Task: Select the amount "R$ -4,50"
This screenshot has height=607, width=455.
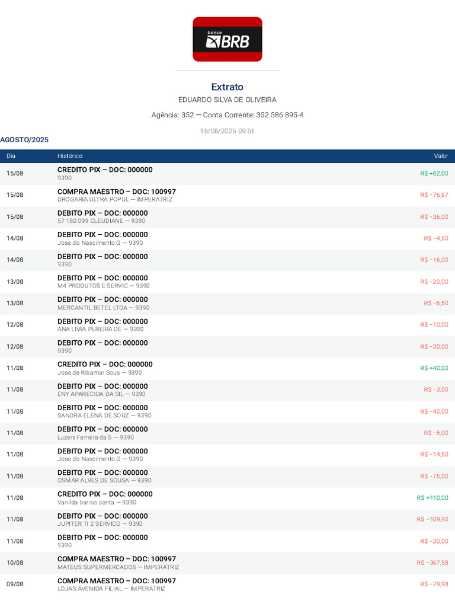Action: (x=436, y=238)
